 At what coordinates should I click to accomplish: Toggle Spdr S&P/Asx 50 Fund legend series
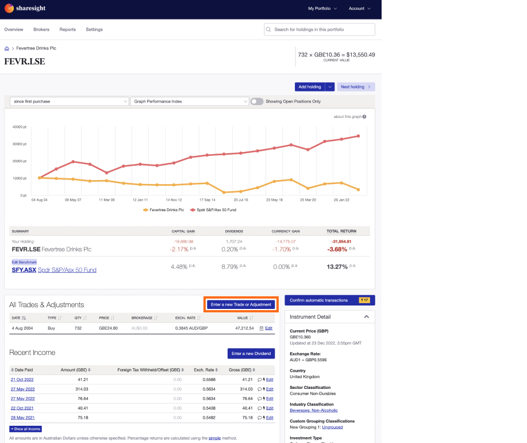pos(213,210)
